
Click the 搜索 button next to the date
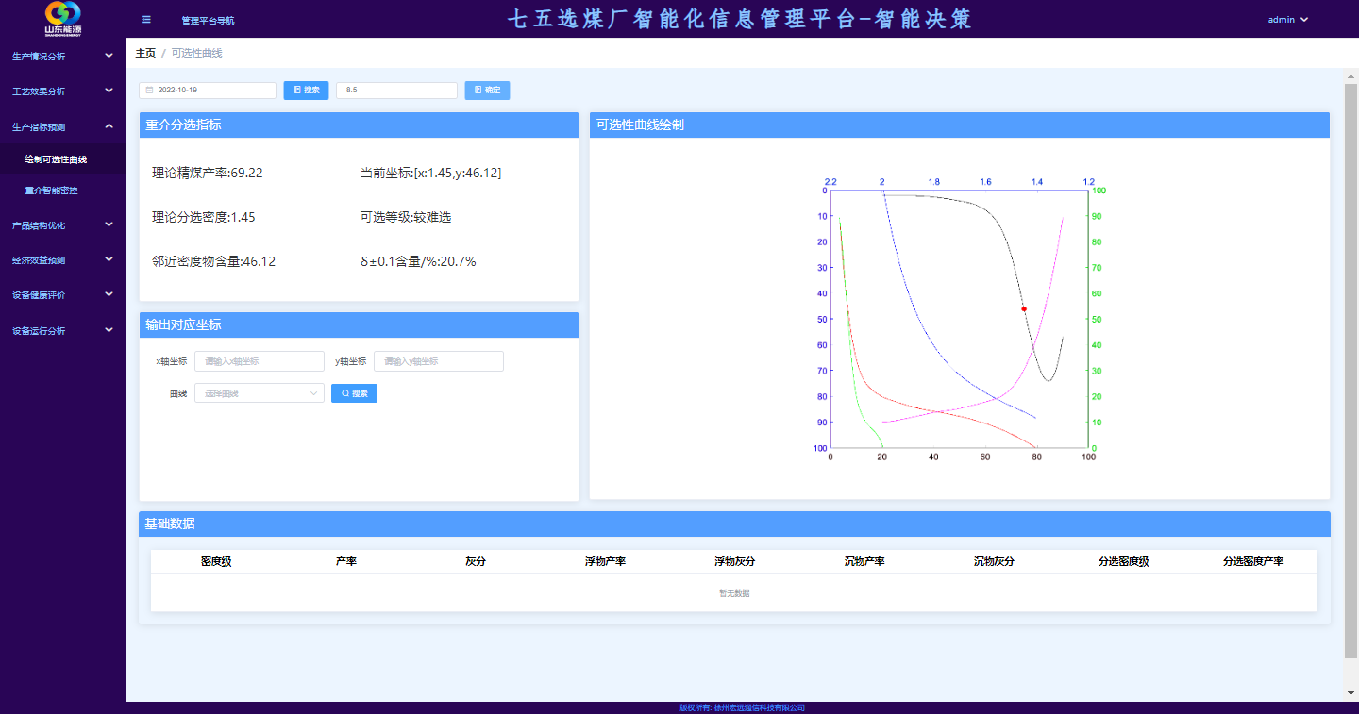click(306, 91)
